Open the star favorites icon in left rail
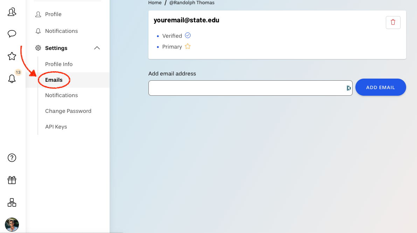Screen dimensions: 417x233 point(12,56)
